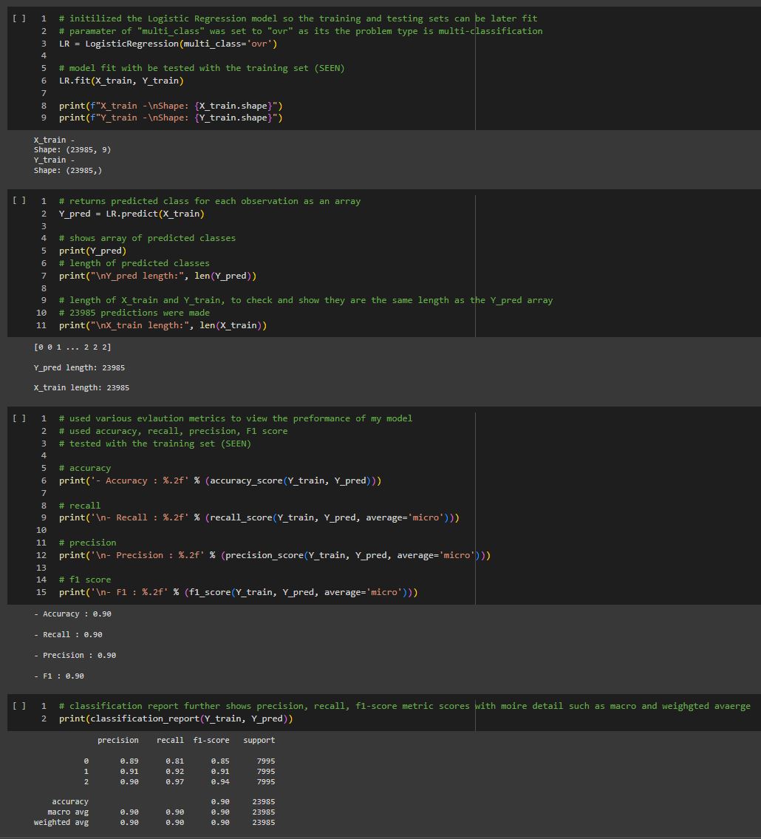
Task: Click the 'macro avg' row label
Action: click(x=68, y=812)
